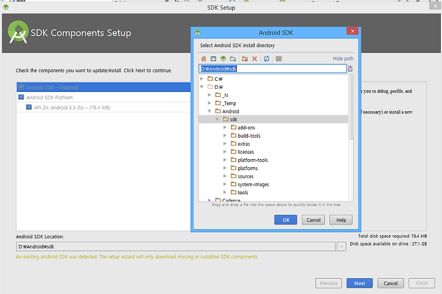
Task: Expand the C: drive node
Action: 202,79
